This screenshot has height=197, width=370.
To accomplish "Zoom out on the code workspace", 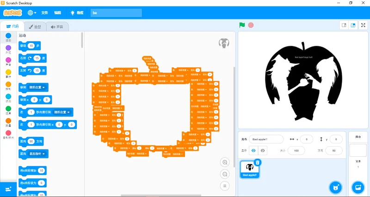I will click(x=225, y=174).
